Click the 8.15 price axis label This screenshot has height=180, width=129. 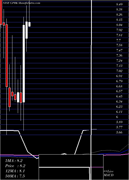pos(119,20)
